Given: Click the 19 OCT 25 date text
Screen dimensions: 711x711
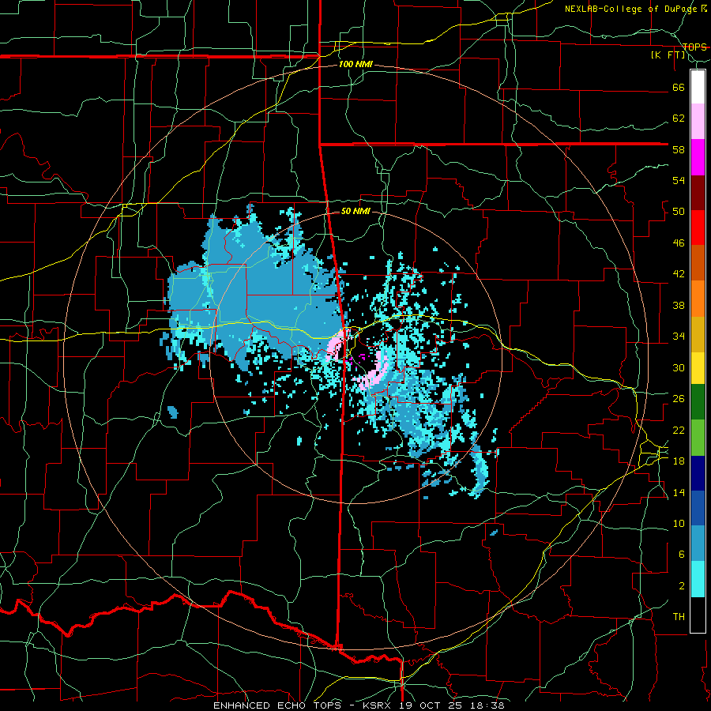Looking at the screenshot, I should [433, 705].
